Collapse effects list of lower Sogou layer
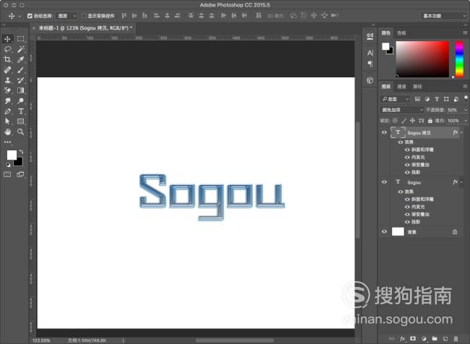This screenshot has width=470, height=344. click(461, 182)
